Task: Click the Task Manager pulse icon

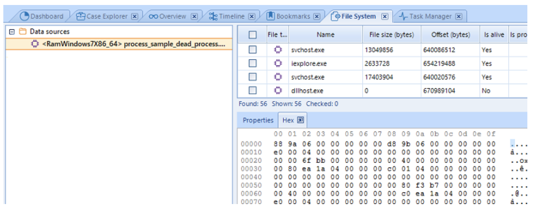Action: [403, 16]
